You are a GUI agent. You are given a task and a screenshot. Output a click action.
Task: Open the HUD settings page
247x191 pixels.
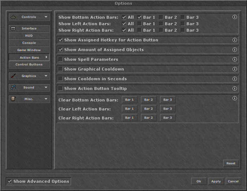[x=29, y=36]
